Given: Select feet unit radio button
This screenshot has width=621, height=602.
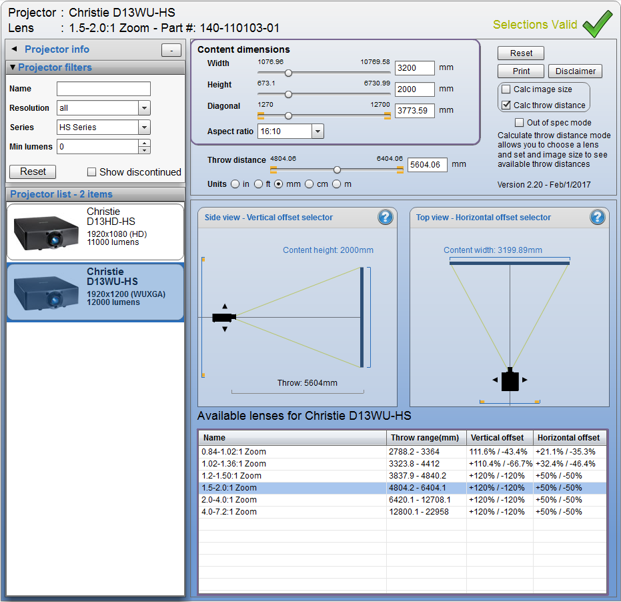Looking at the screenshot, I should [258, 184].
